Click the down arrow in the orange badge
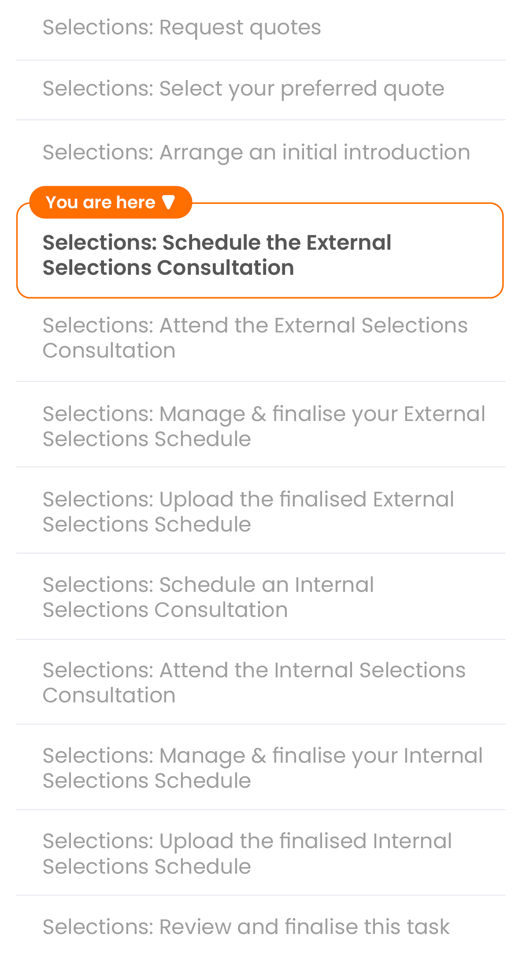 coord(168,203)
